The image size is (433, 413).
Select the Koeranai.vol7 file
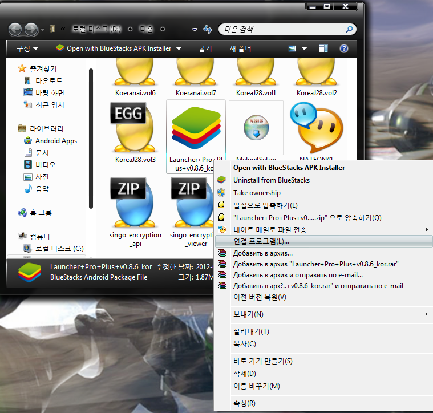click(x=196, y=78)
